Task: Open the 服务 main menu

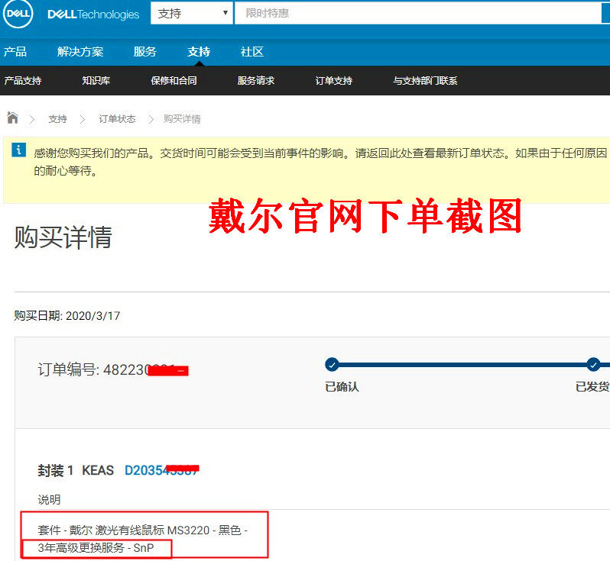Action: pyautogui.click(x=144, y=51)
